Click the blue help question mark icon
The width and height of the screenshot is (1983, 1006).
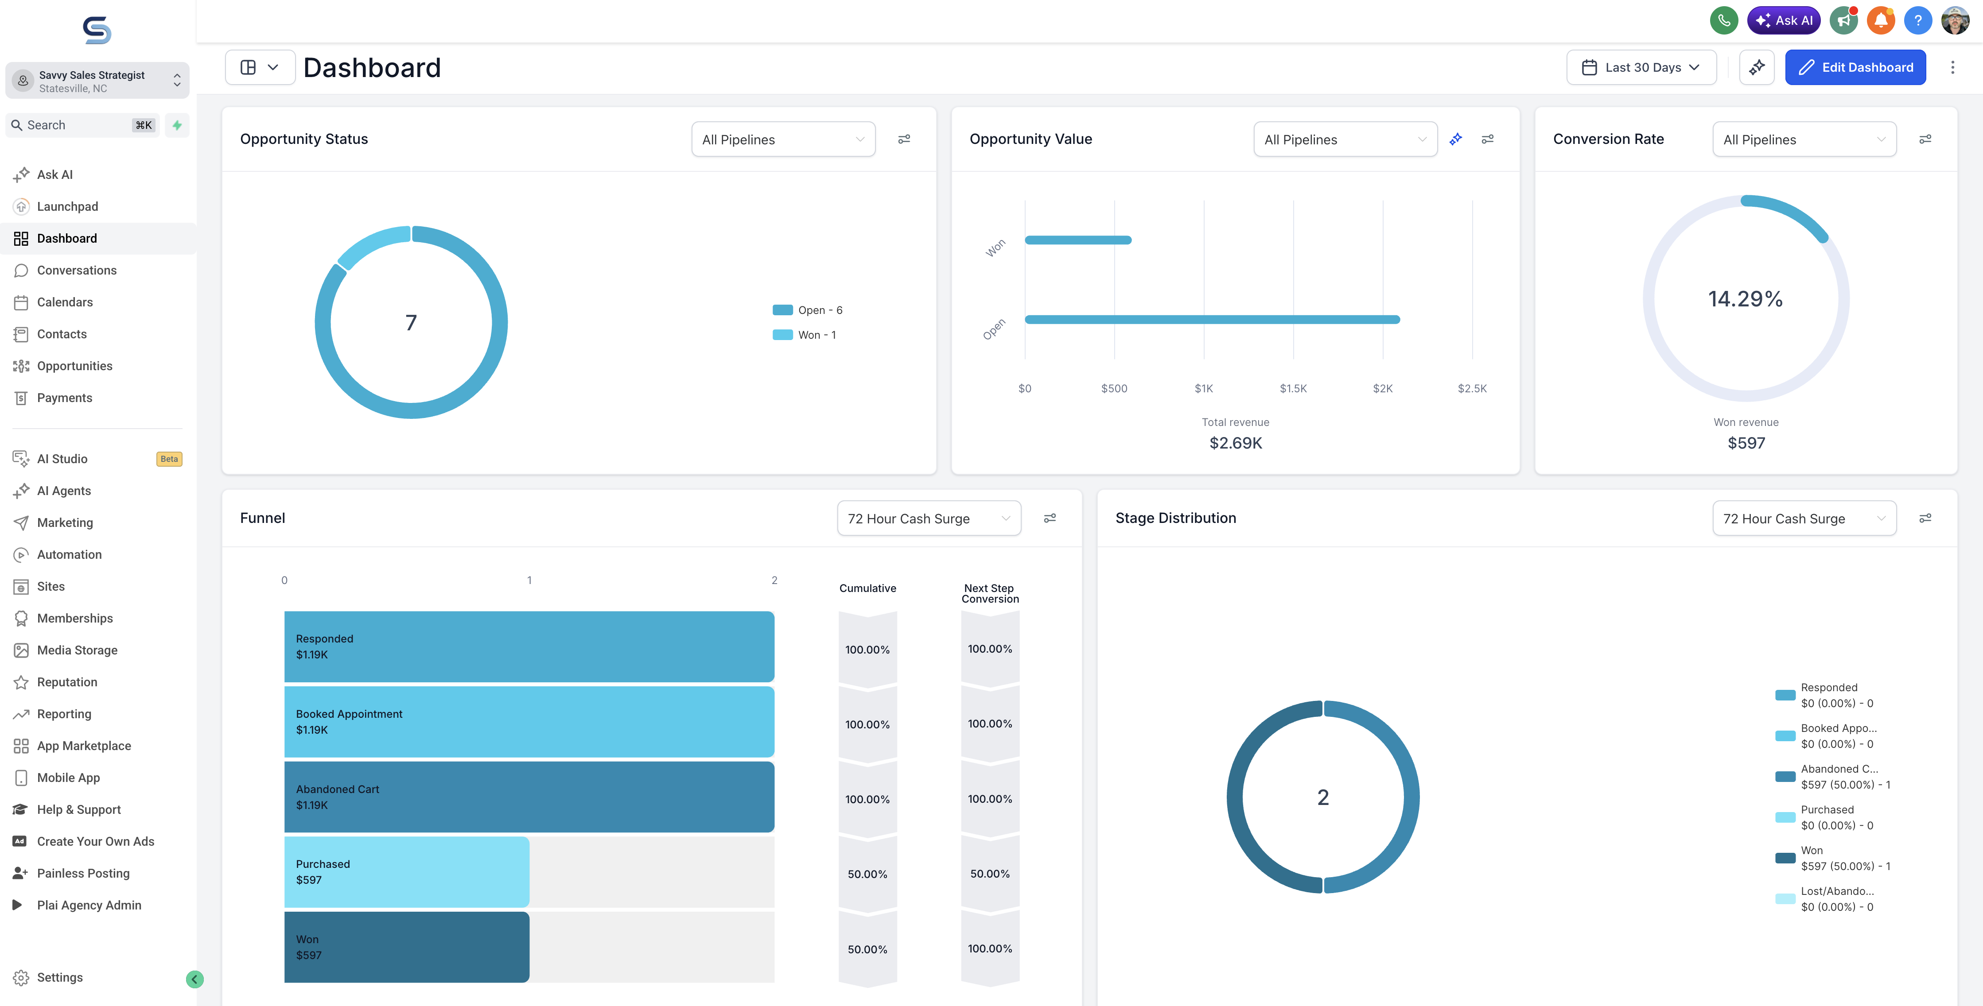[x=1917, y=21]
